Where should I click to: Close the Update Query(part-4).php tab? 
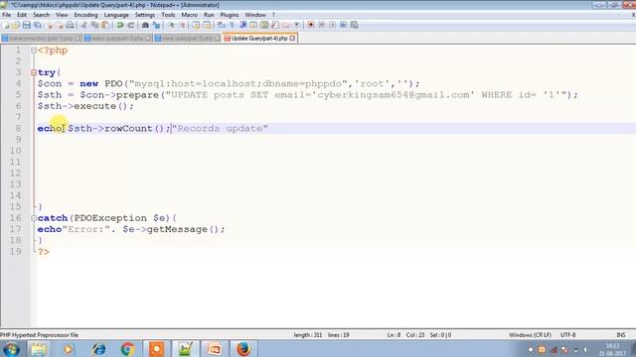pyautogui.click(x=292, y=38)
